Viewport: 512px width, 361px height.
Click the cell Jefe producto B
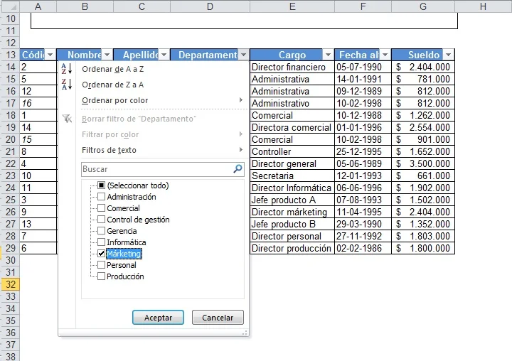292,224
